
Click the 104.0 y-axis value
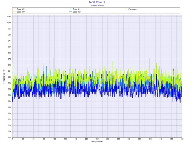9,17
